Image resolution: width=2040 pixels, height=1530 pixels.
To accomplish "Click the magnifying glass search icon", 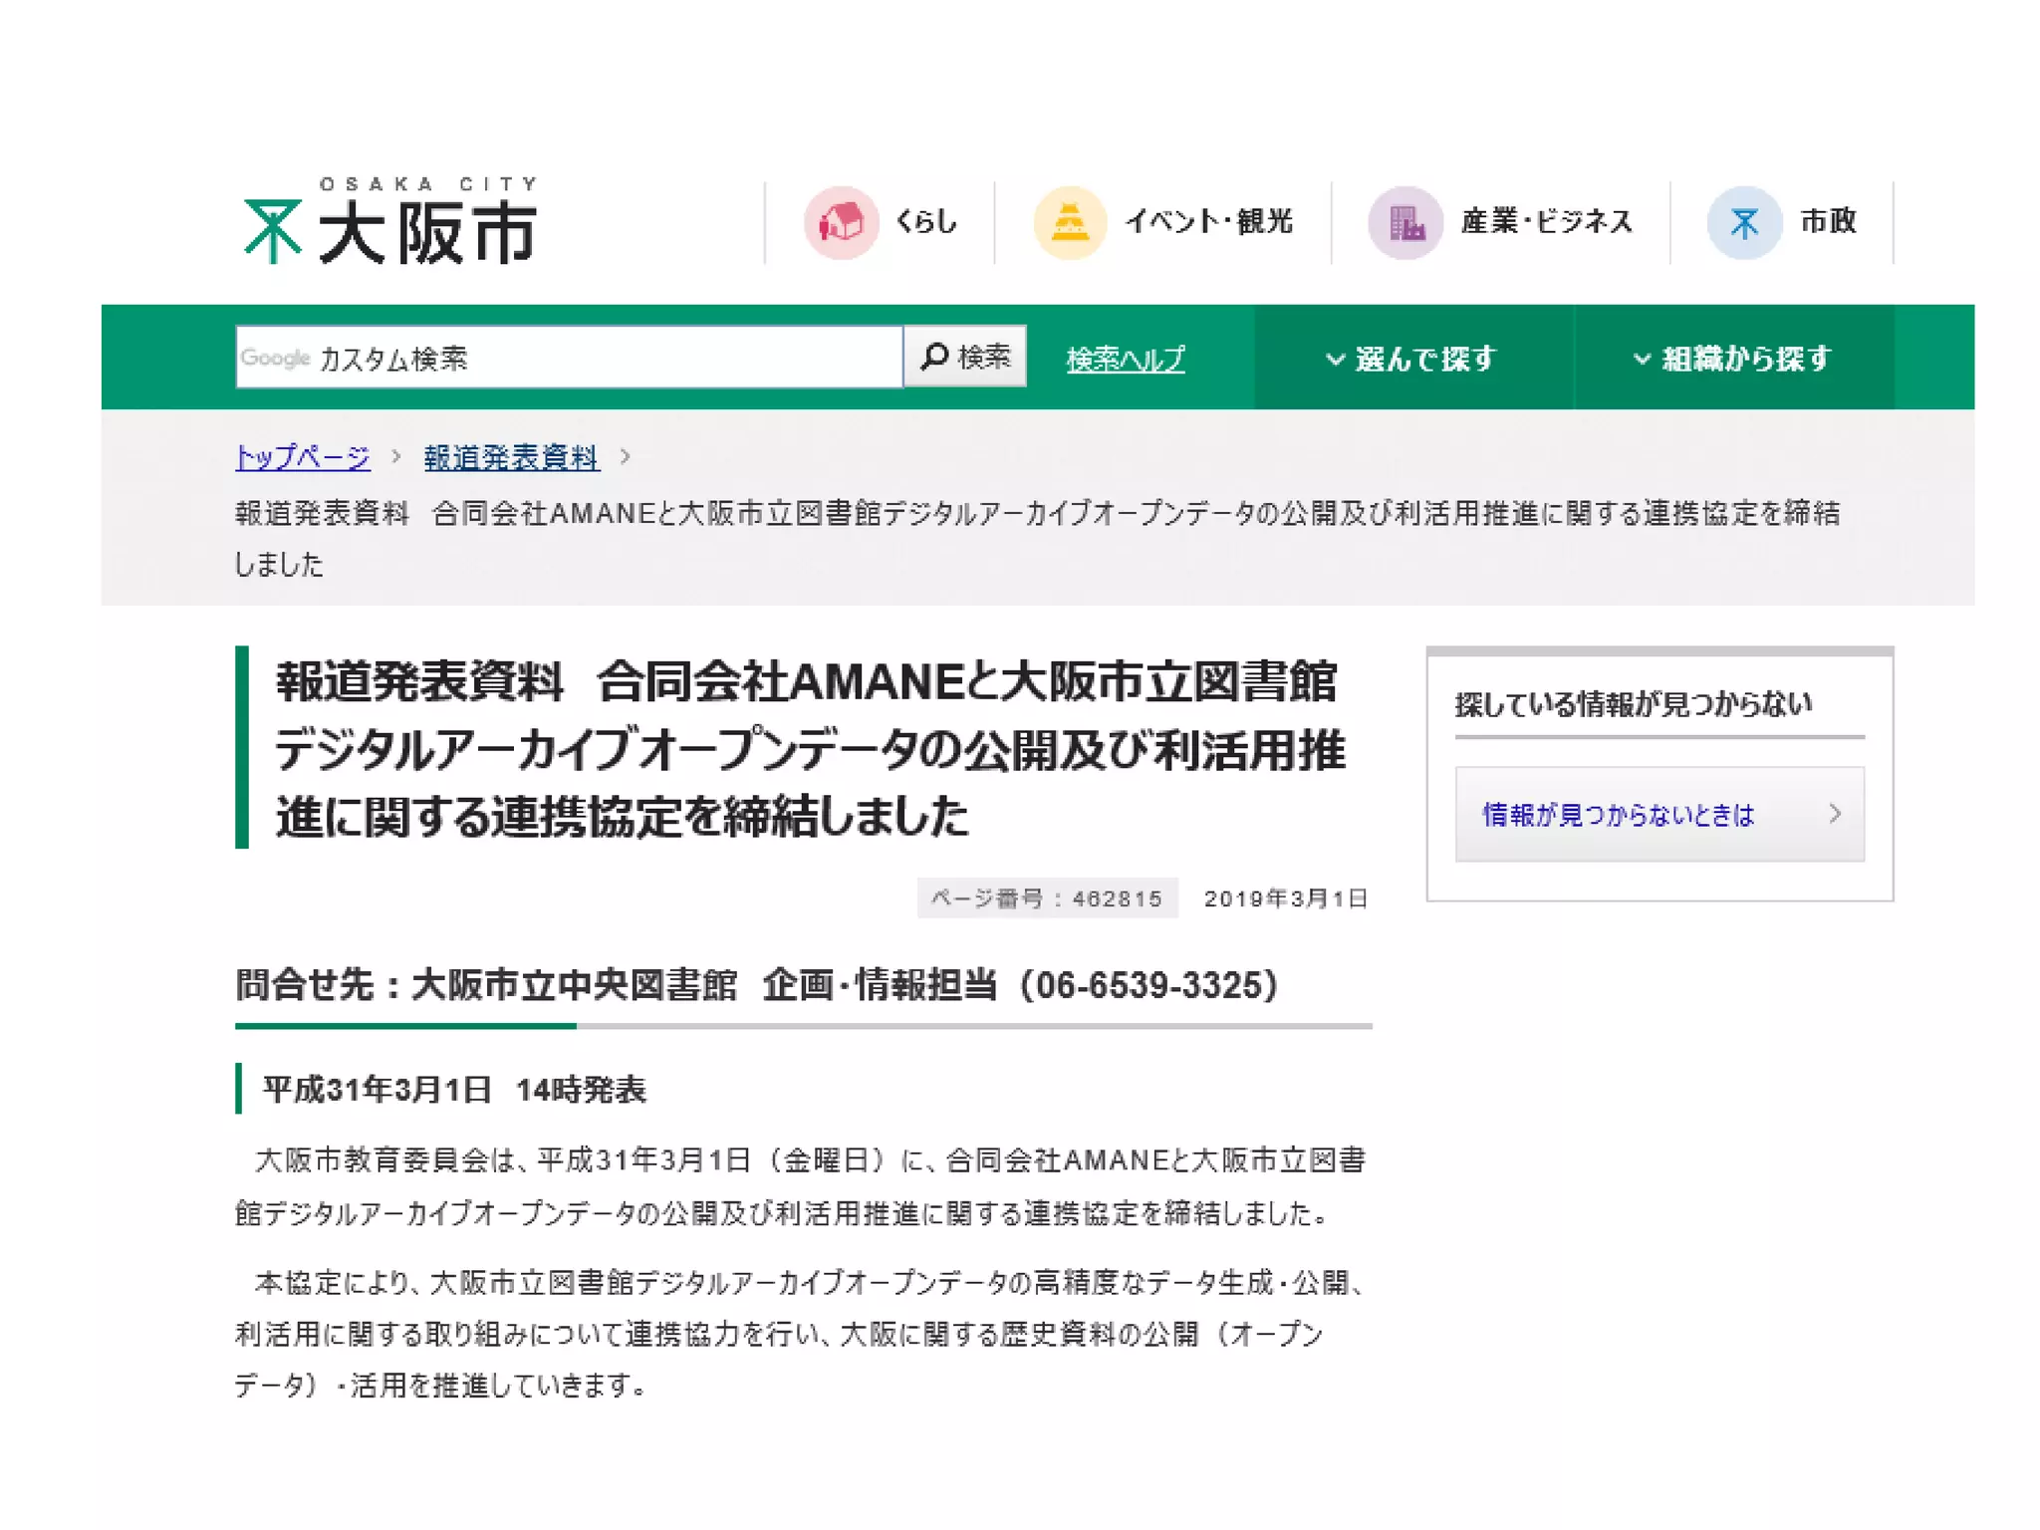I will (934, 357).
